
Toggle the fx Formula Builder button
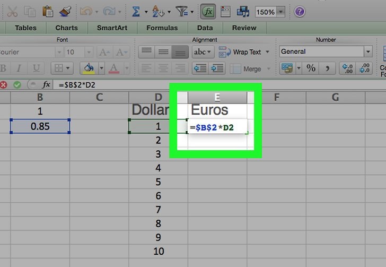point(208,11)
